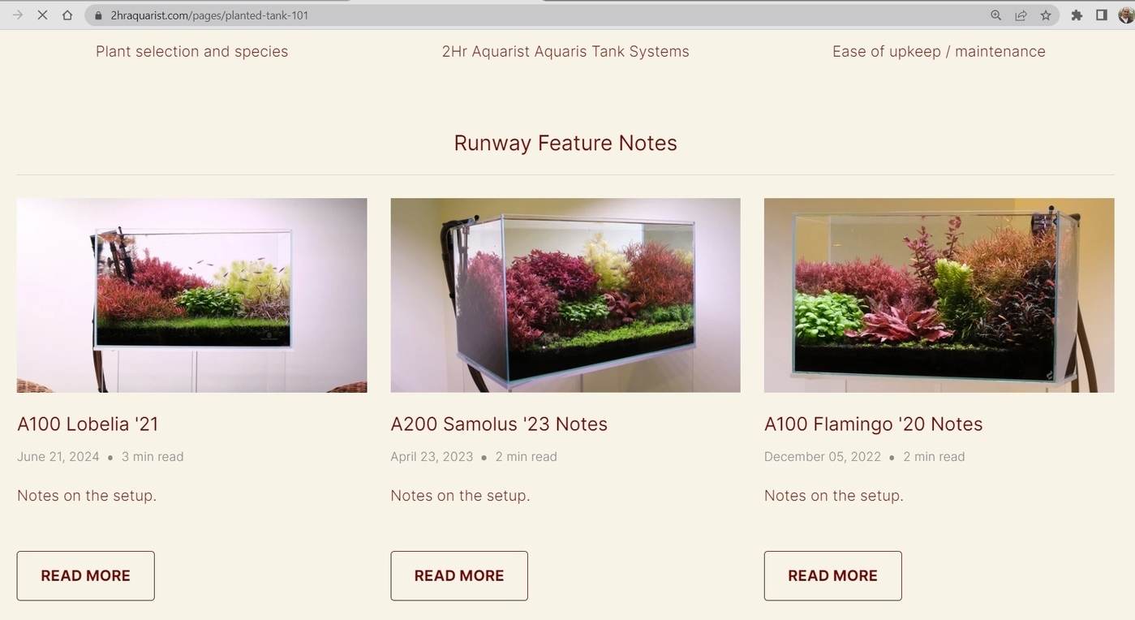Open article title A200 Samolus '23 Notes
1135x620 pixels.
(499, 424)
